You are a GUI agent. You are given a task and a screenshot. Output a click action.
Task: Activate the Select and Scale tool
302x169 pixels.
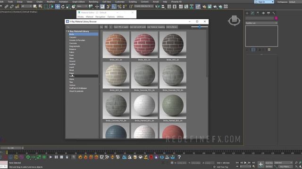click(x=68, y=7)
